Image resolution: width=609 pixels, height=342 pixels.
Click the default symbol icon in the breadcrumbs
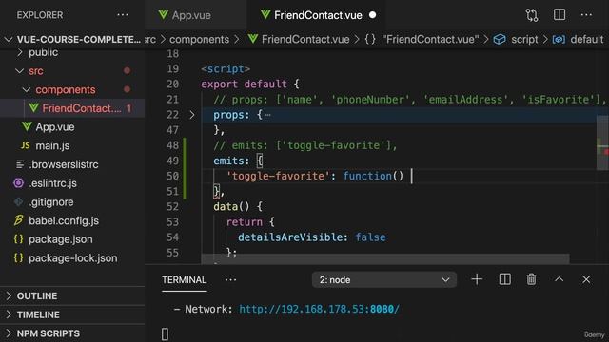point(559,40)
